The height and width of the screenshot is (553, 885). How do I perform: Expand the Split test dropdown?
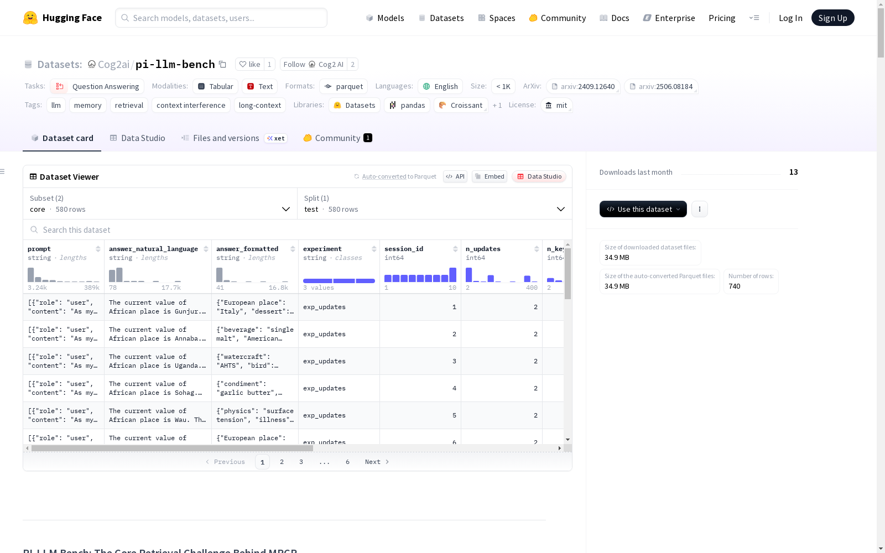pos(435,204)
